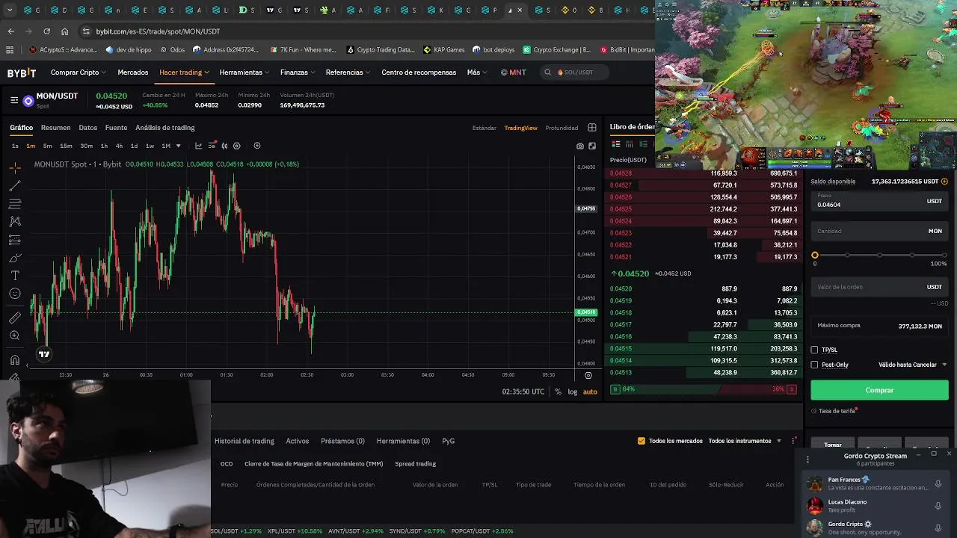Expand the Herramientas dropdown

[244, 72]
